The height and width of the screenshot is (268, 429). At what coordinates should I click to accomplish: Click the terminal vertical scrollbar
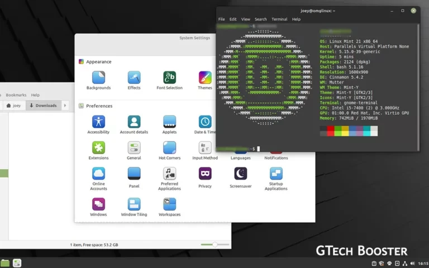418,87
